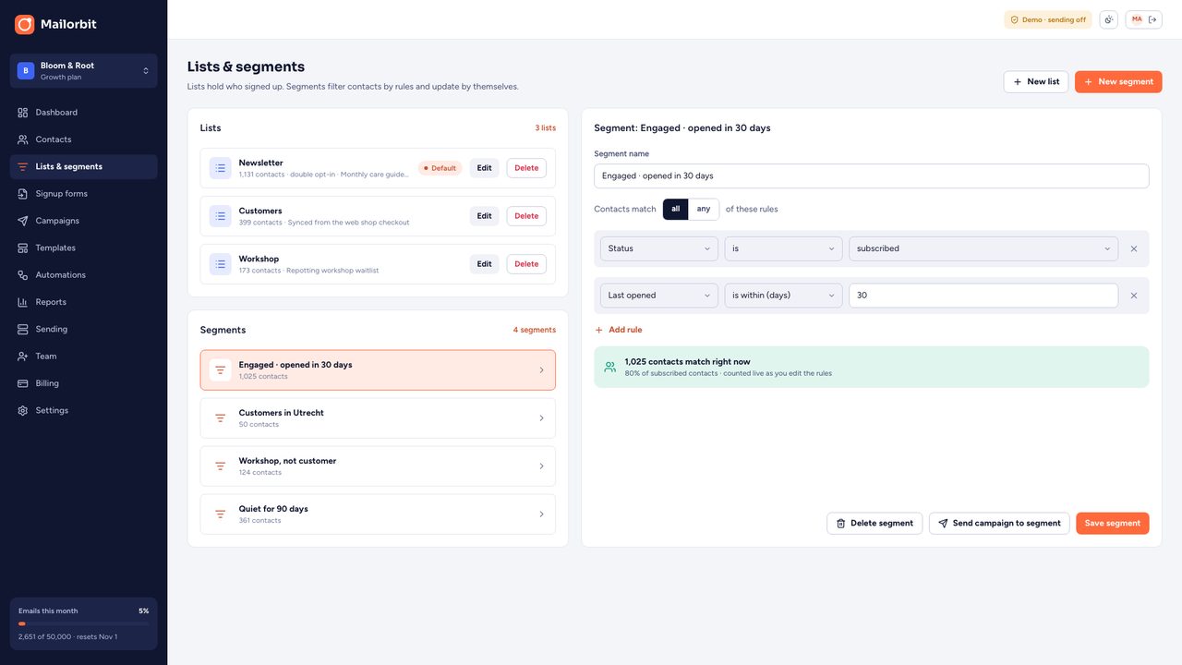
Task: Save the segment
Action: pyautogui.click(x=1113, y=524)
